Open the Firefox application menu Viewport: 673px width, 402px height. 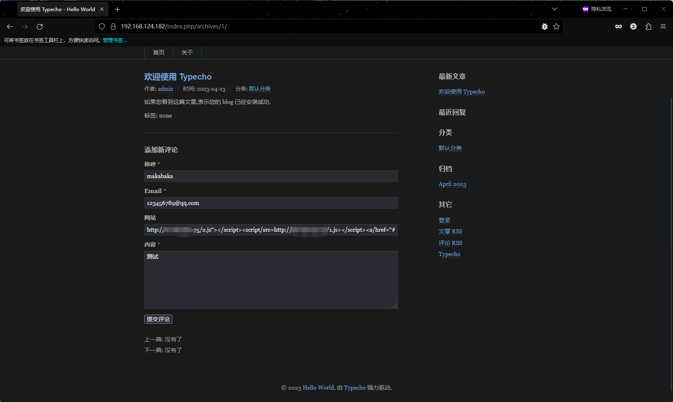click(663, 26)
